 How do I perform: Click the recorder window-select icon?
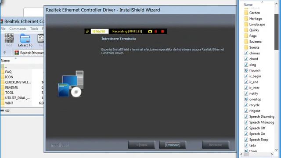(87, 31)
